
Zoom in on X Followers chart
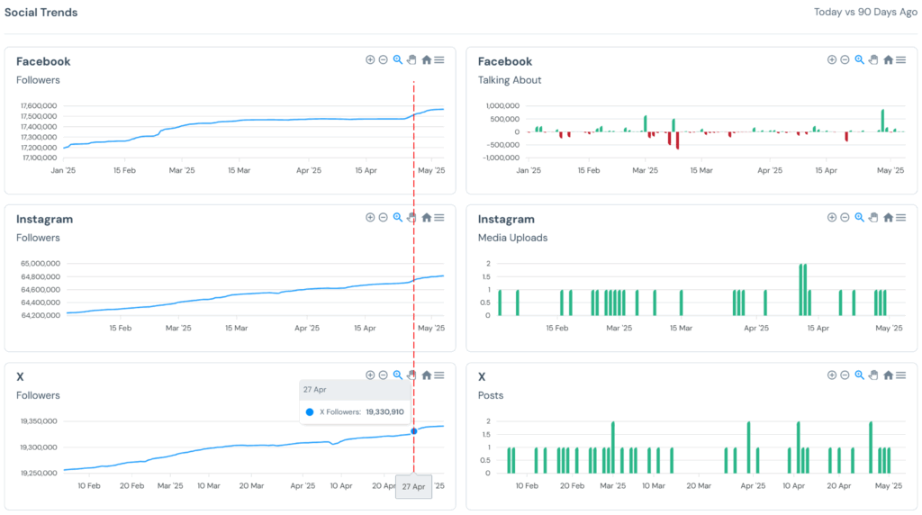pyautogui.click(x=370, y=375)
